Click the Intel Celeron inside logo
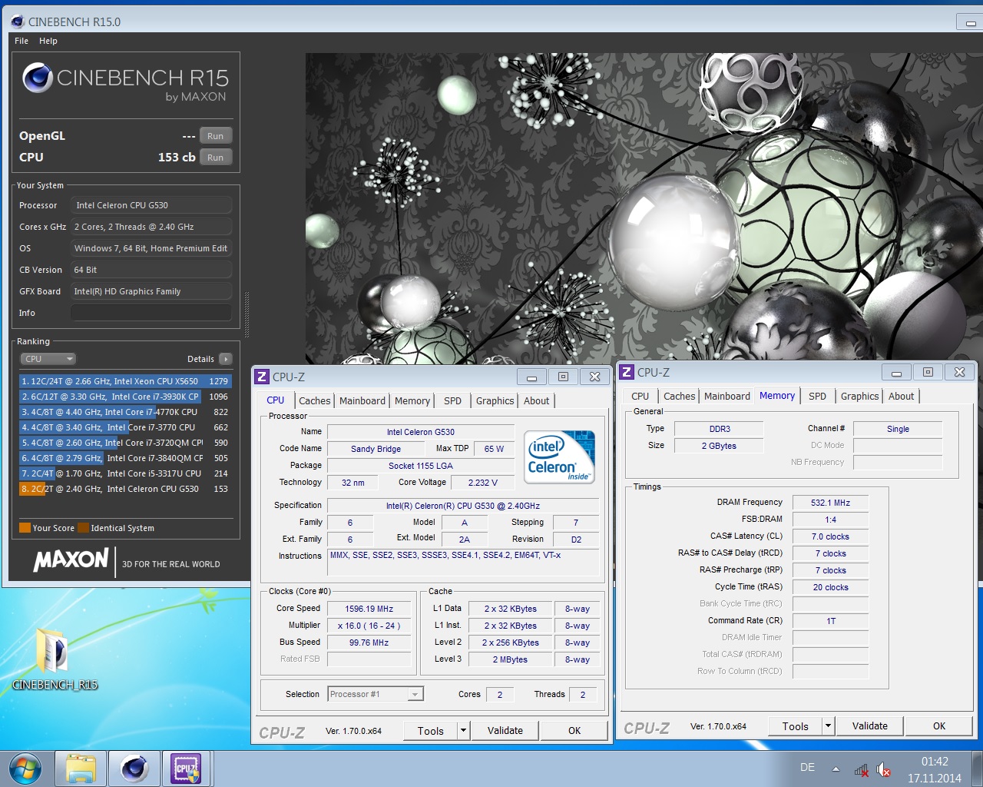 559,457
